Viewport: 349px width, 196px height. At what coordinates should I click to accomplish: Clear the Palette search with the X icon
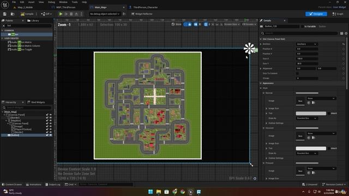(x=4, y=26)
